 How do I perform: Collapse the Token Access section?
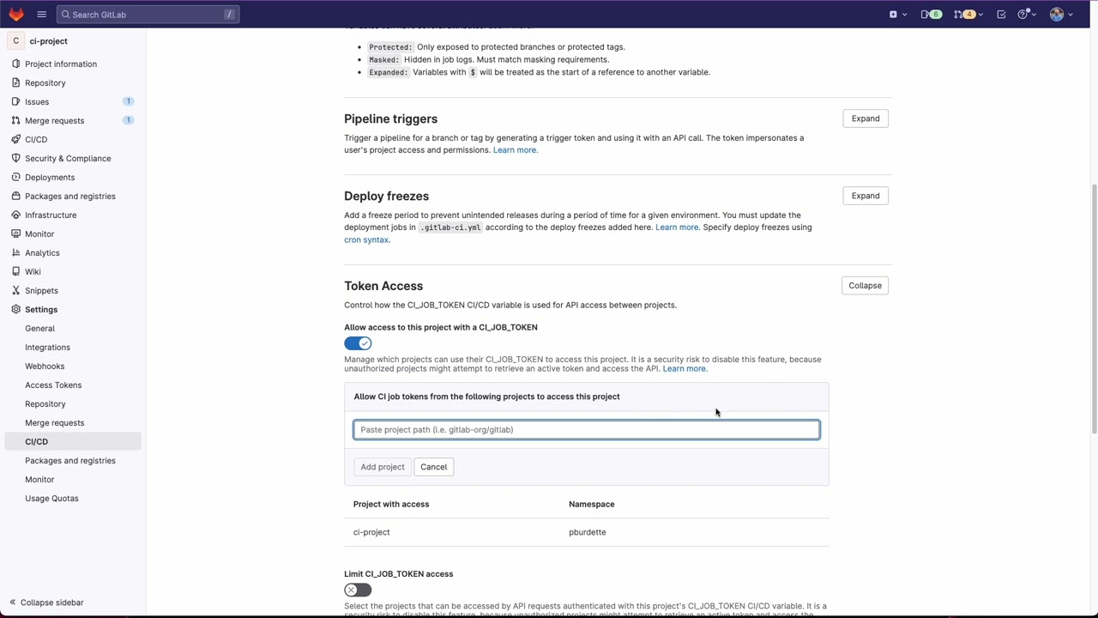click(865, 286)
